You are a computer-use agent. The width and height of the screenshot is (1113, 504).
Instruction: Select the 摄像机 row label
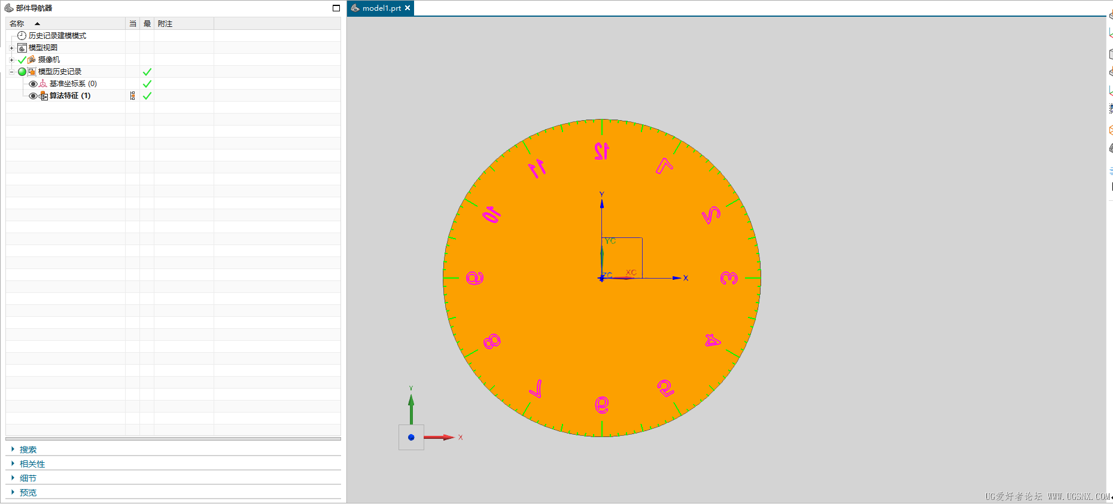point(49,60)
